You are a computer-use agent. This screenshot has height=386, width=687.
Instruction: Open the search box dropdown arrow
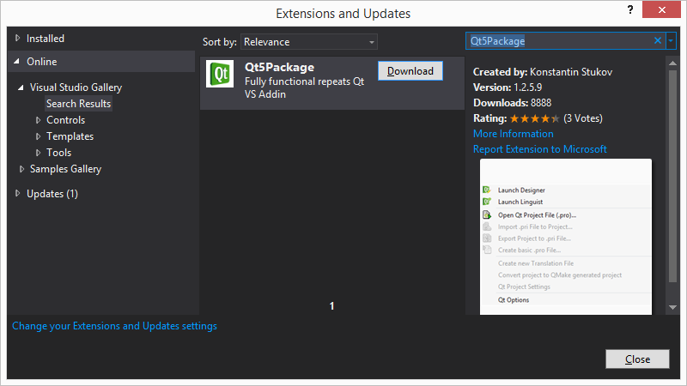coord(671,40)
